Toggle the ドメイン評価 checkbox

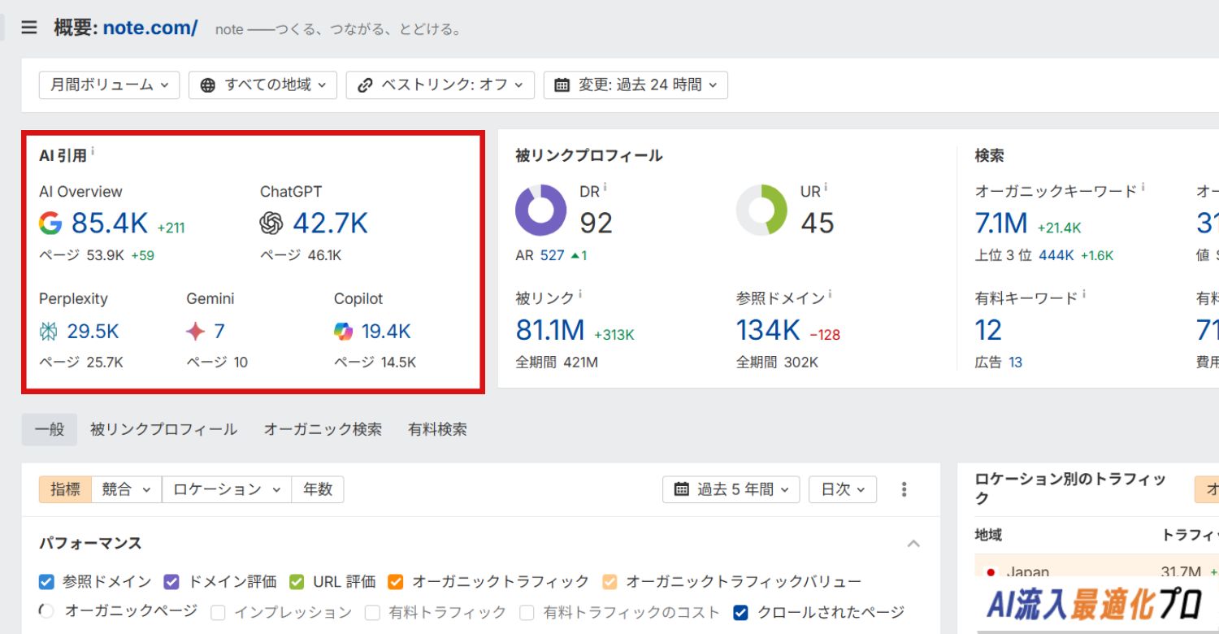pos(171,582)
